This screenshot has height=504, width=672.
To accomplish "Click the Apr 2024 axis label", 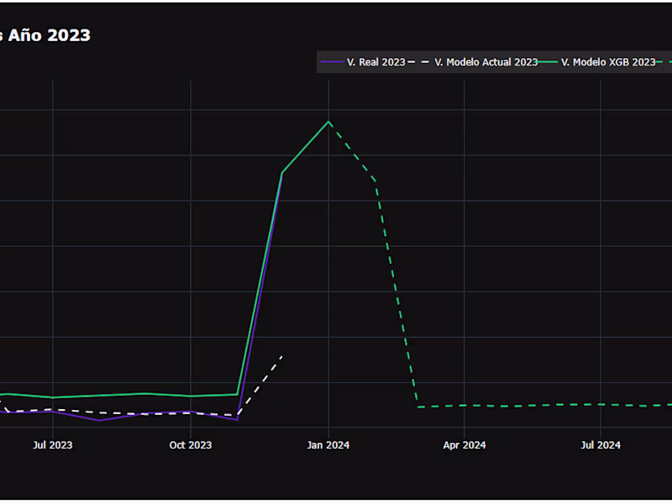I will tap(465, 445).
